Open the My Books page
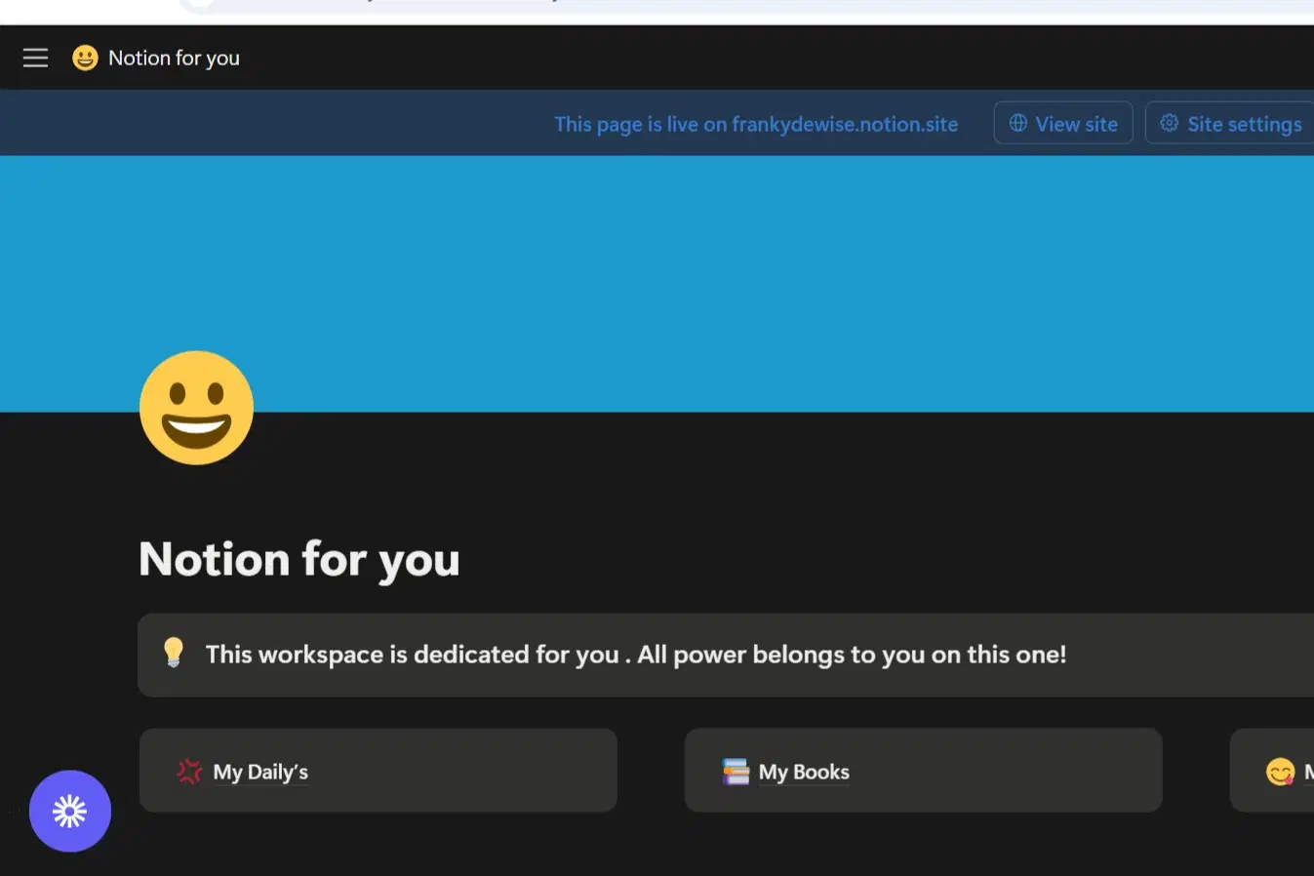Image resolution: width=1314 pixels, height=876 pixels. [803, 771]
